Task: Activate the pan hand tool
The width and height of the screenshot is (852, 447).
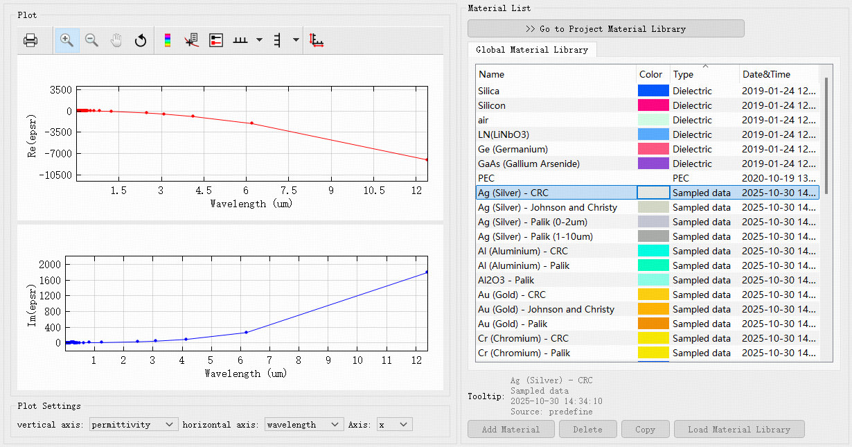Action: [x=116, y=41]
